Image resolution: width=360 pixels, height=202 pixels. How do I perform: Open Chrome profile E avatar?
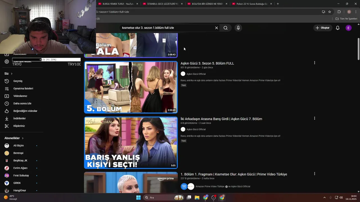349,12
